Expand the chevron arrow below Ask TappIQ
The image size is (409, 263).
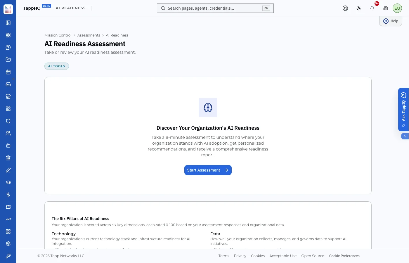(405, 136)
